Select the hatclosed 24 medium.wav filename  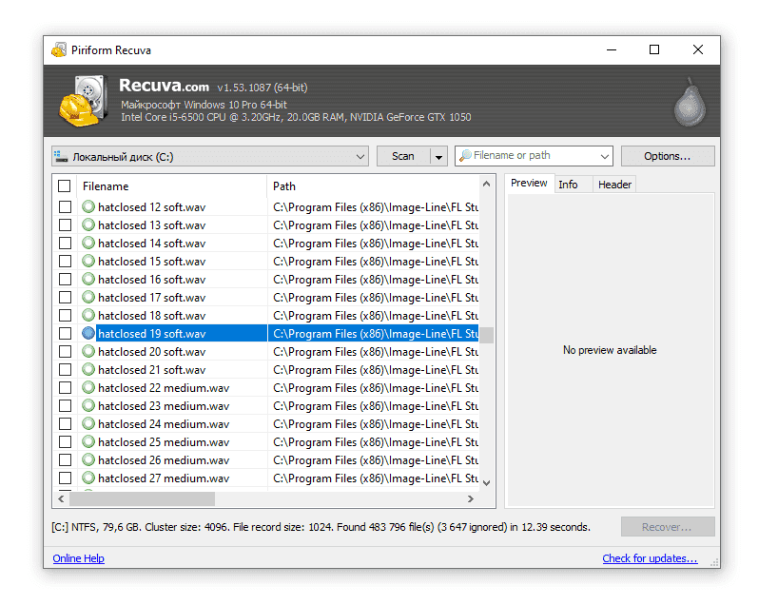click(x=164, y=424)
